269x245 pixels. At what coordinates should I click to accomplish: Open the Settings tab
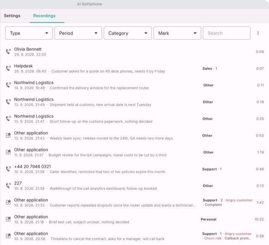(12, 16)
